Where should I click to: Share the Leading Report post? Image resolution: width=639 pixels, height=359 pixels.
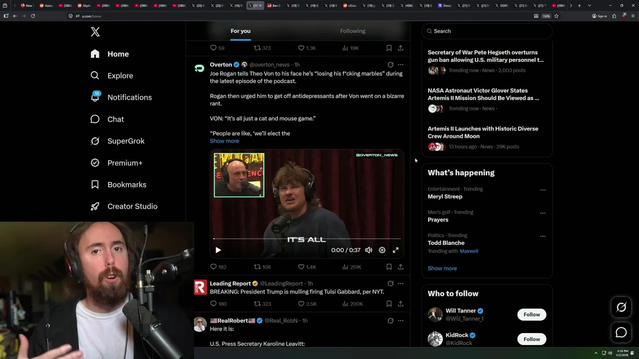(x=400, y=304)
